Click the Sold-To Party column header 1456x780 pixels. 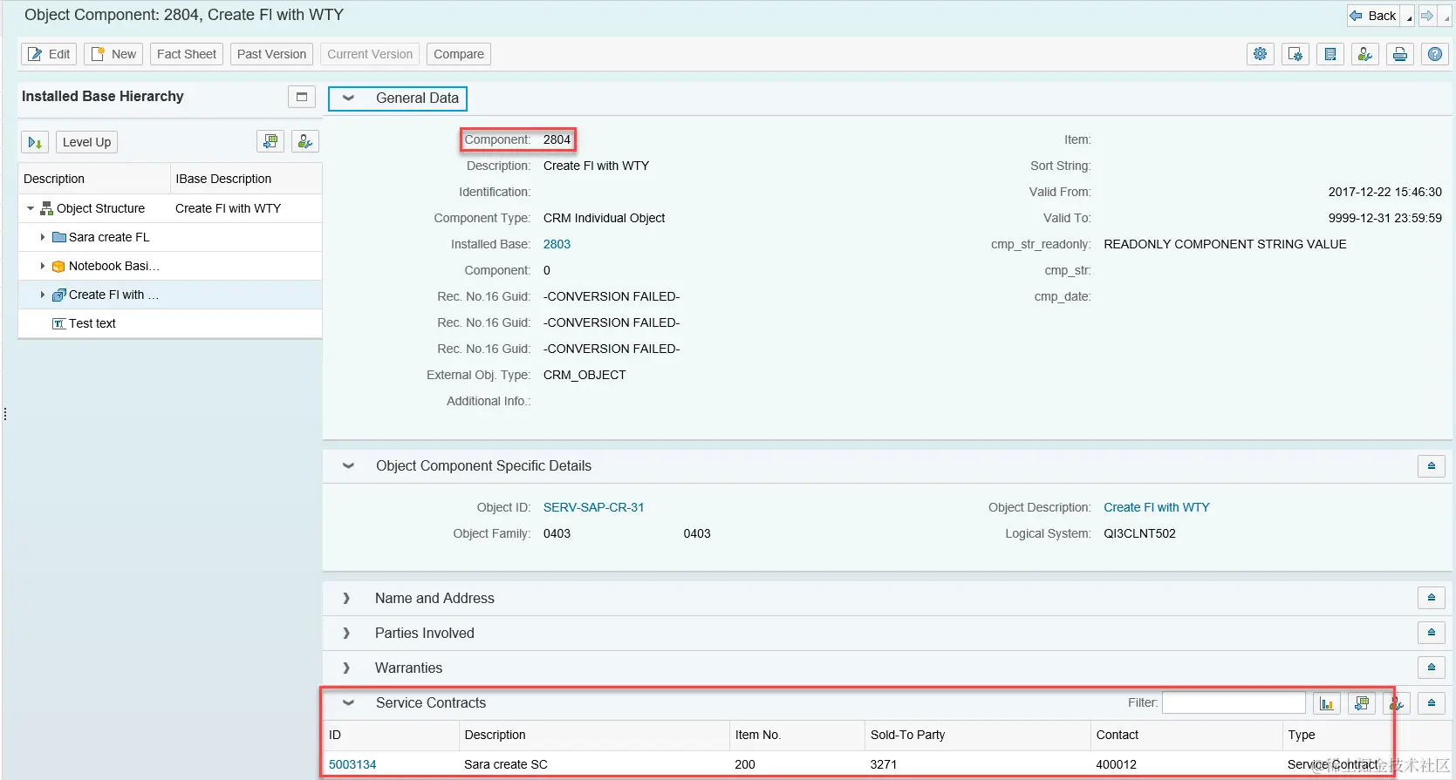point(978,735)
